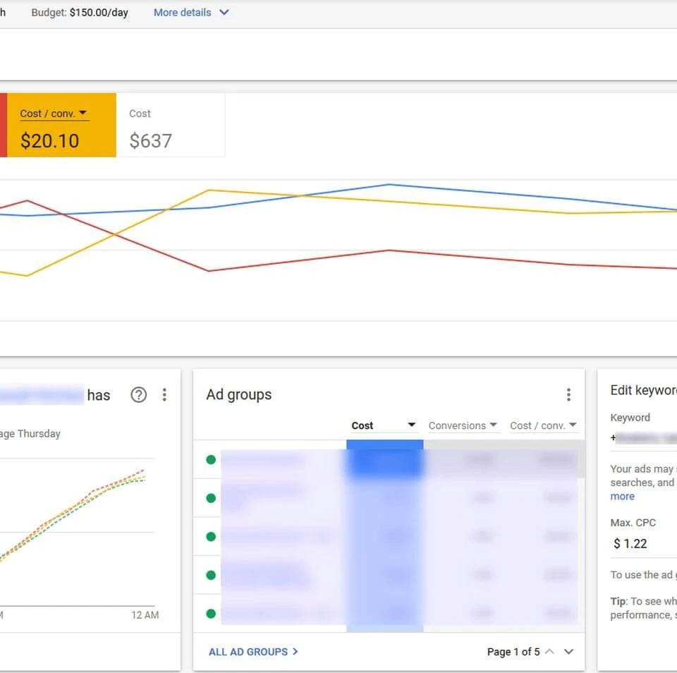
Task: Click the Ad groups card heading
Action: pyautogui.click(x=239, y=394)
